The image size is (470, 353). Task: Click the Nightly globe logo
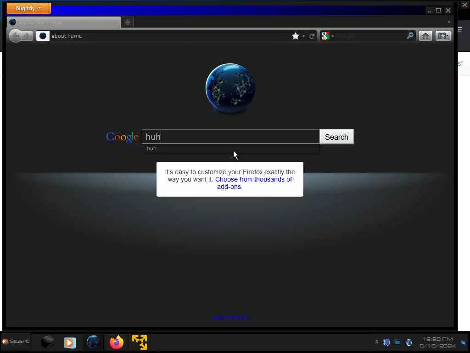[x=230, y=88]
